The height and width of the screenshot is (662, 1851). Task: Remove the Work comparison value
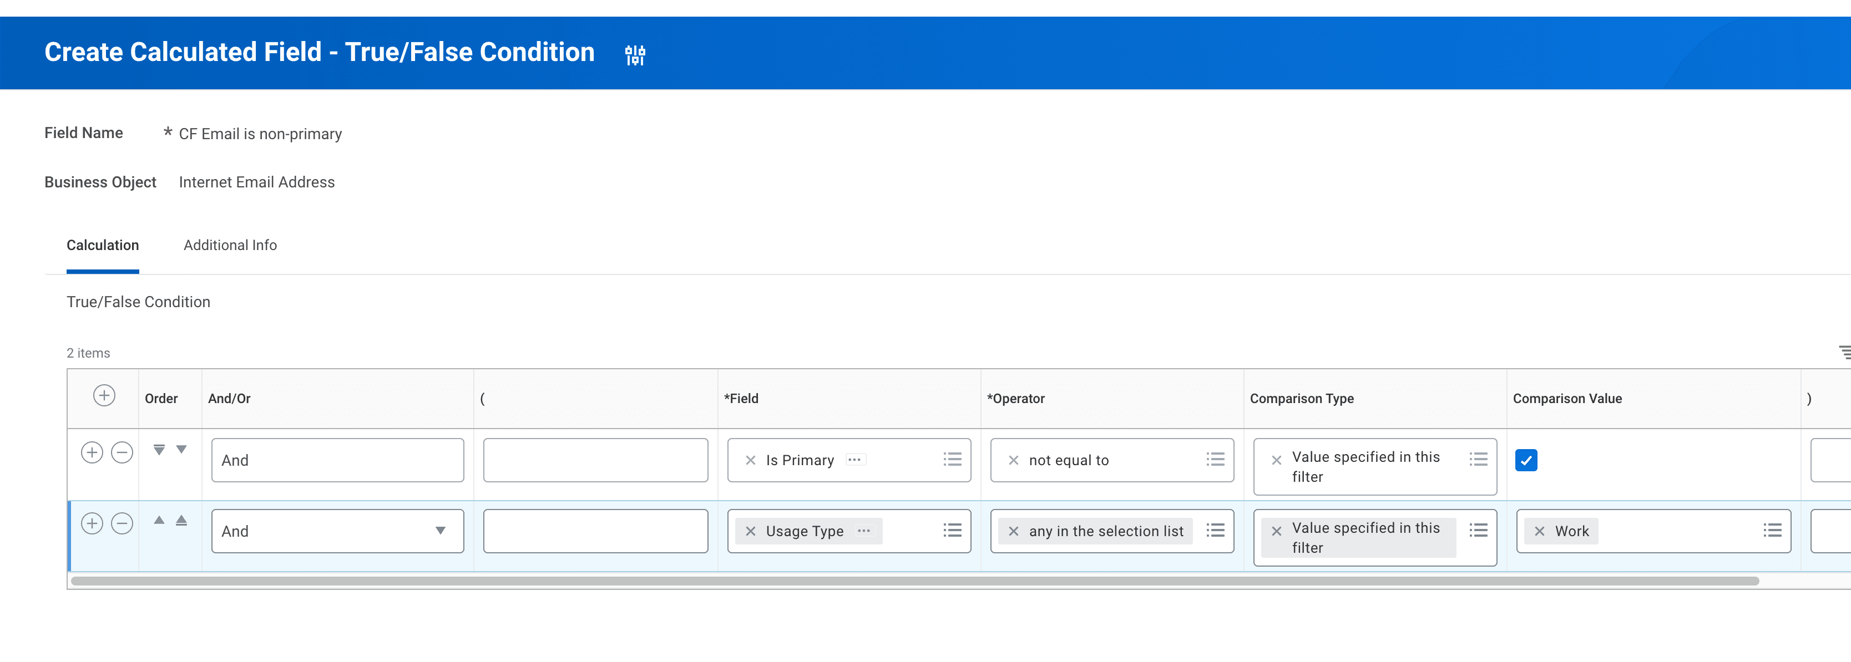[1538, 531]
